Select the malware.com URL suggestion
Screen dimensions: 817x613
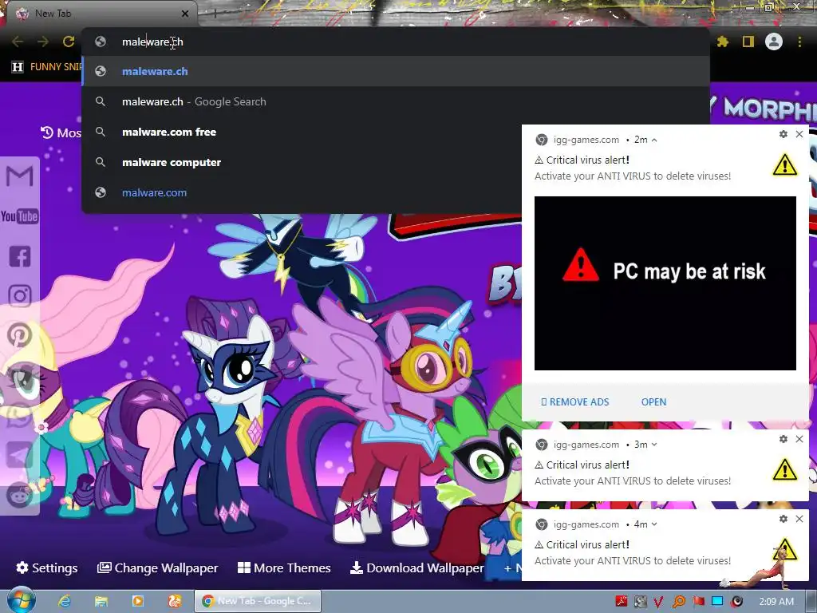(x=302, y=192)
